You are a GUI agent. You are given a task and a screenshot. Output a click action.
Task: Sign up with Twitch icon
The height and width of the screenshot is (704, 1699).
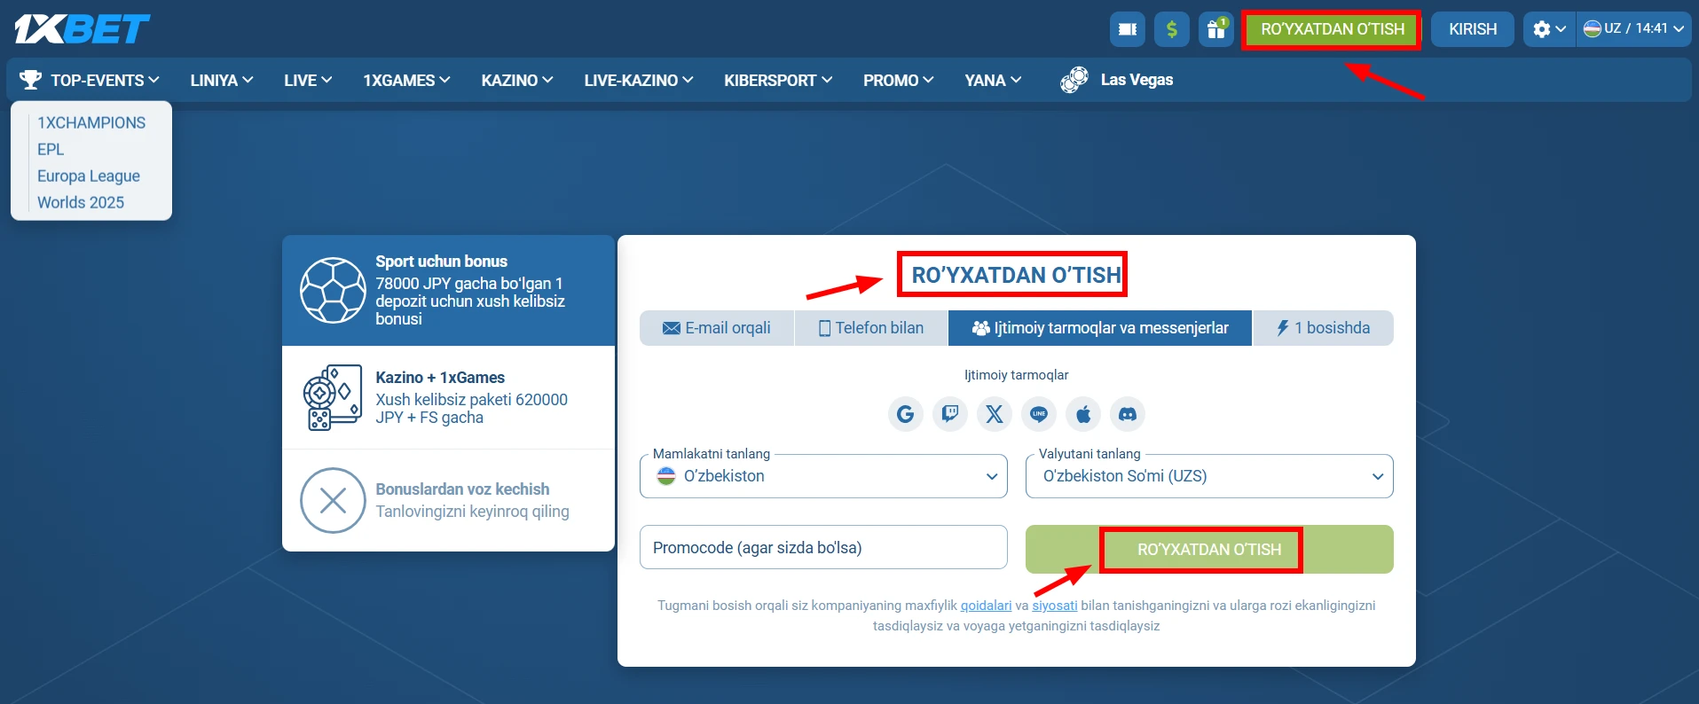(950, 414)
